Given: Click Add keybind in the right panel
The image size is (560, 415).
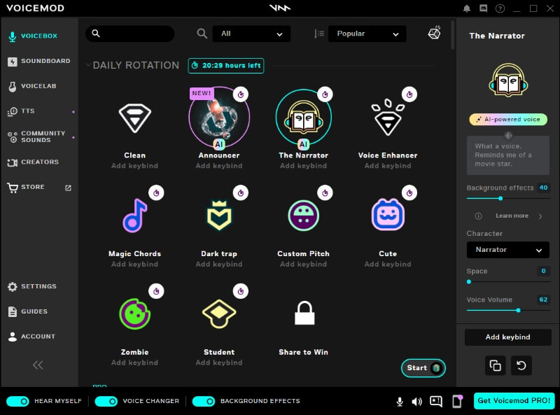Looking at the screenshot, I should tap(508, 337).
